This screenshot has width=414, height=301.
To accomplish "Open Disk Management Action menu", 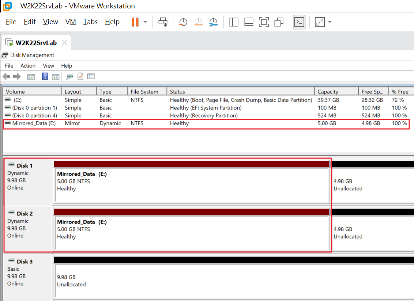I will point(28,66).
